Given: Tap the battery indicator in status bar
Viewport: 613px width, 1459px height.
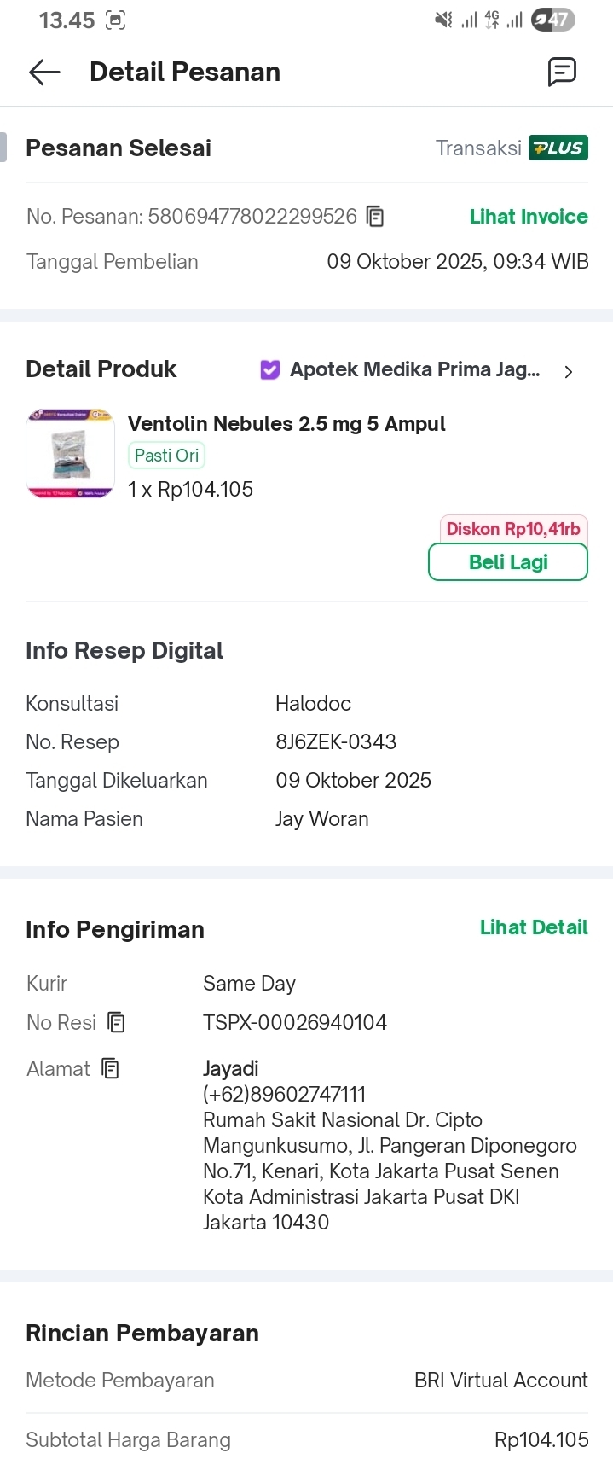Looking at the screenshot, I should pos(552,20).
